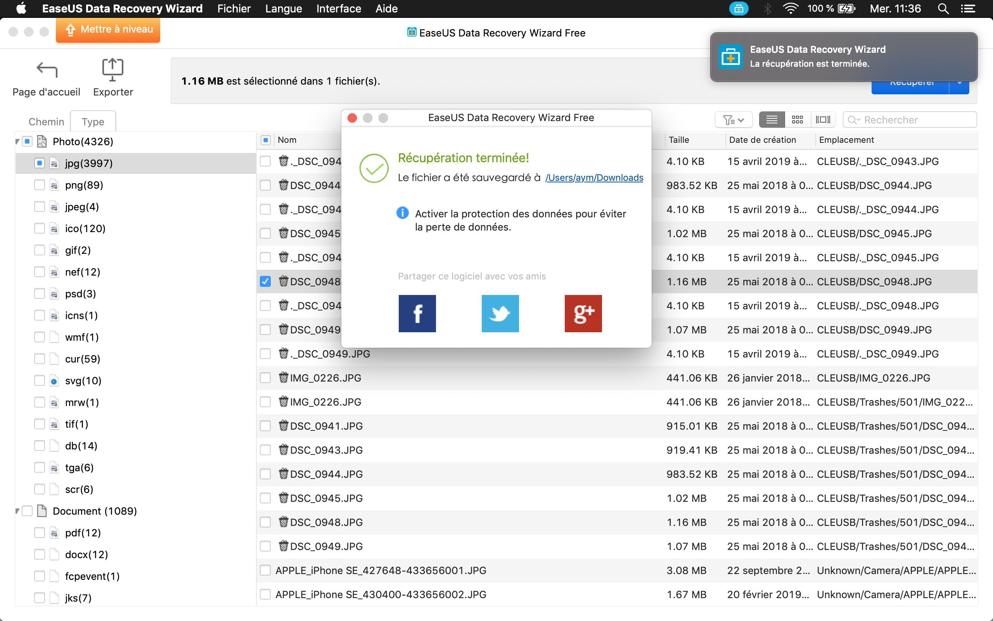Open the Bluetooth status menu
Image resolution: width=993 pixels, height=621 pixels.
click(x=767, y=9)
